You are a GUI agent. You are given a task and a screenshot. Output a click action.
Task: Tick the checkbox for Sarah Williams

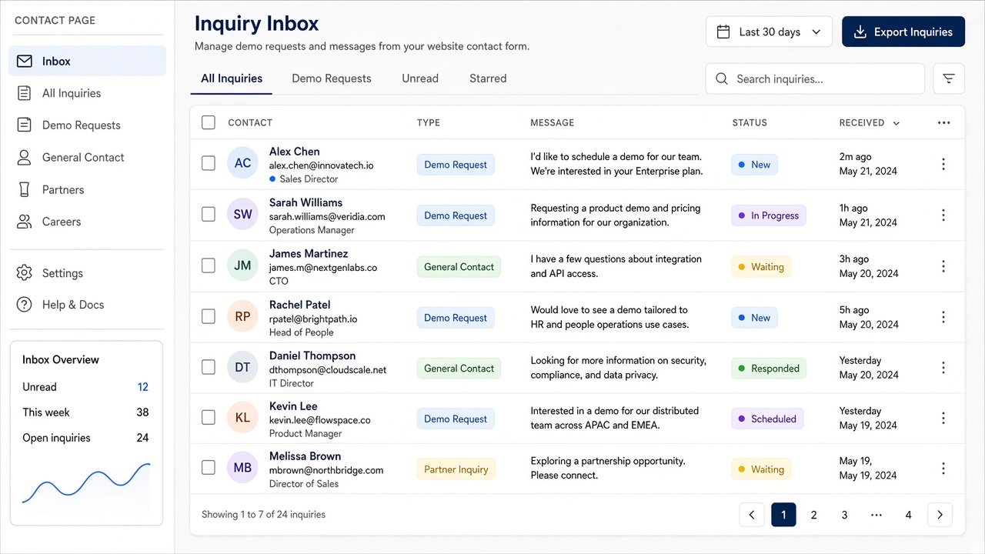pos(209,215)
